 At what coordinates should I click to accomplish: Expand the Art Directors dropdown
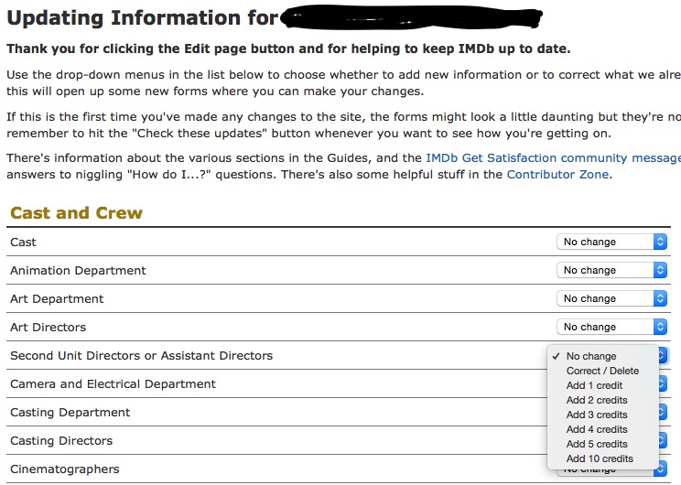pyautogui.click(x=611, y=327)
